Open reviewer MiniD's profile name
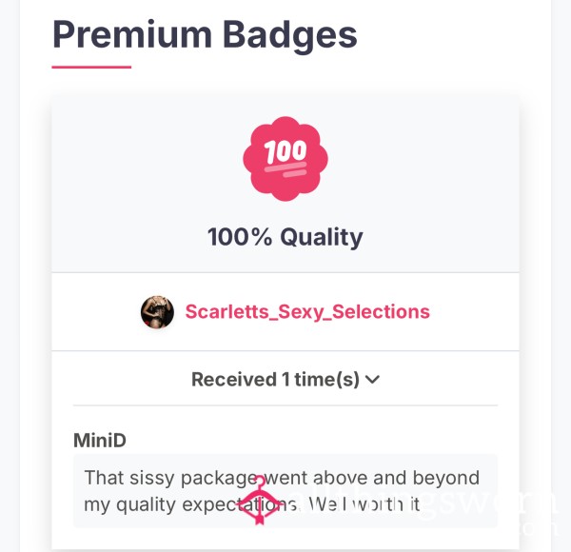This screenshot has height=552, width=571. tap(100, 440)
